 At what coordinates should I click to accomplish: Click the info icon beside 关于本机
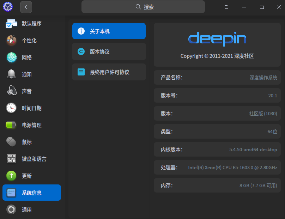81,31
